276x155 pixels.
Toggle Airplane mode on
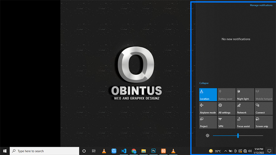click(208, 108)
